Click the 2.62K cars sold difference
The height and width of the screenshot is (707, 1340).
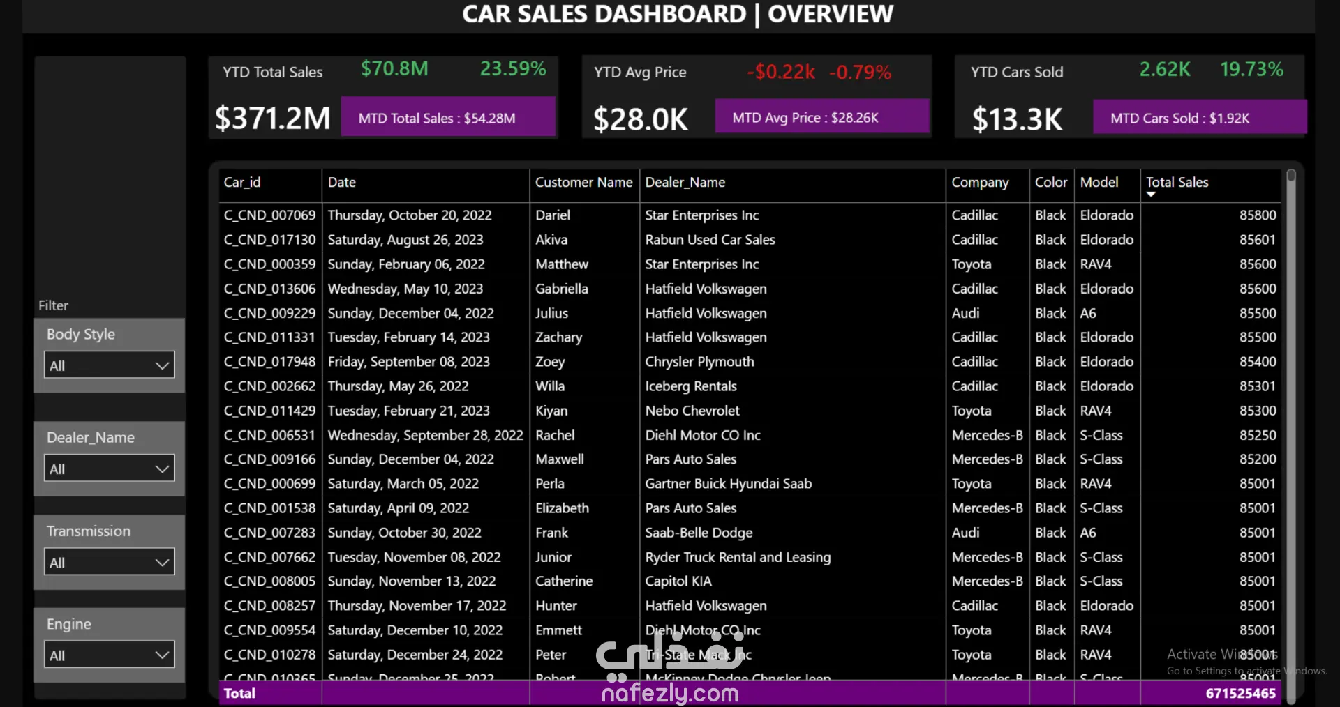point(1165,70)
